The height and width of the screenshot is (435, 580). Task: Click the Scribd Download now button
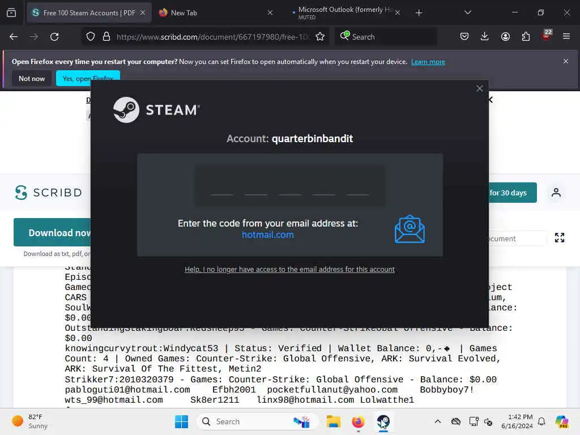(52, 232)
